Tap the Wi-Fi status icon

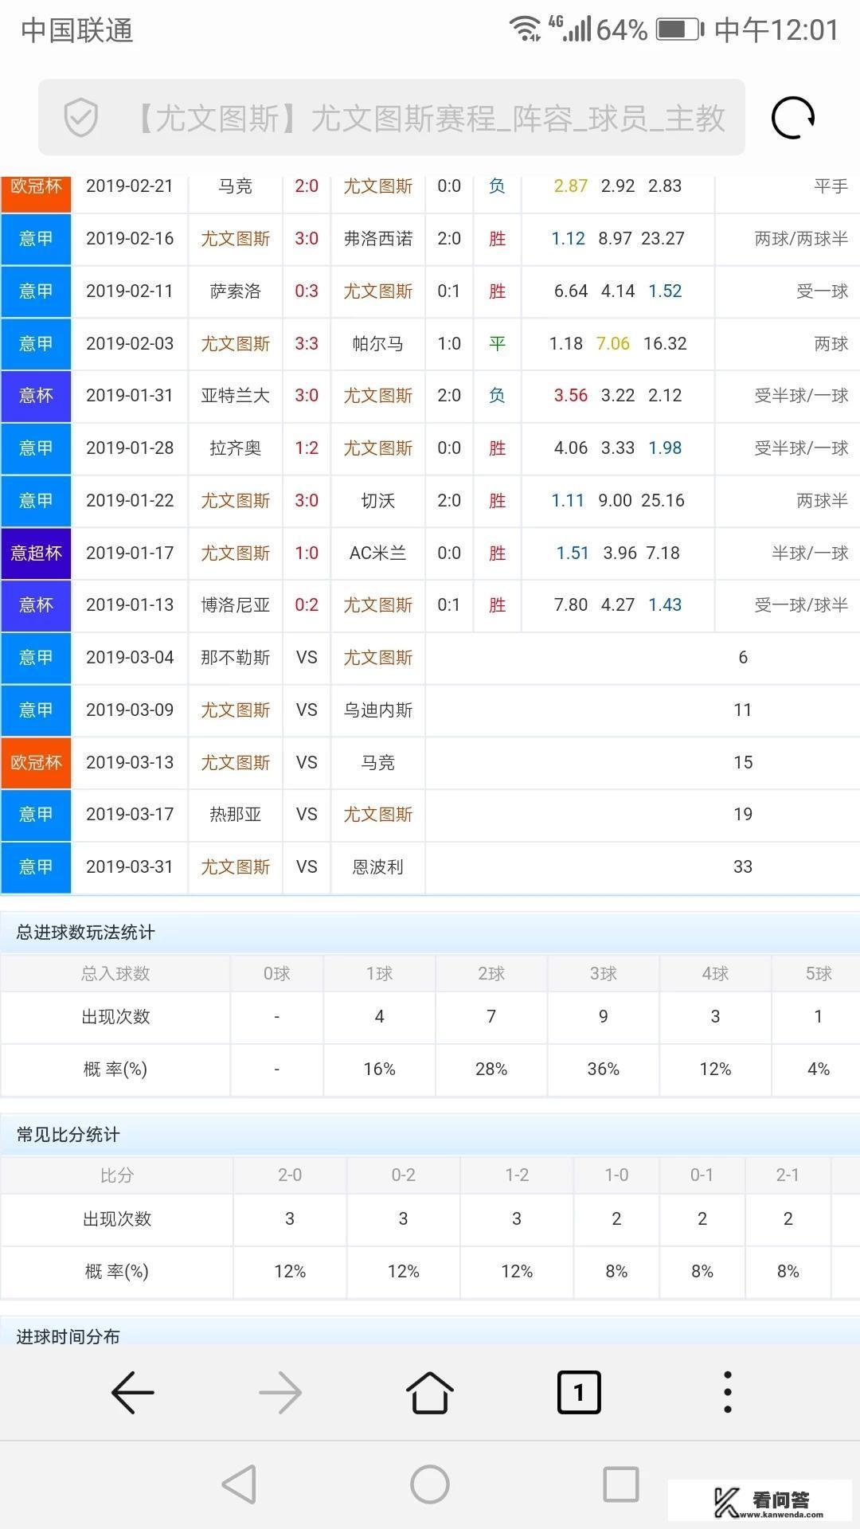click(525, 29)
